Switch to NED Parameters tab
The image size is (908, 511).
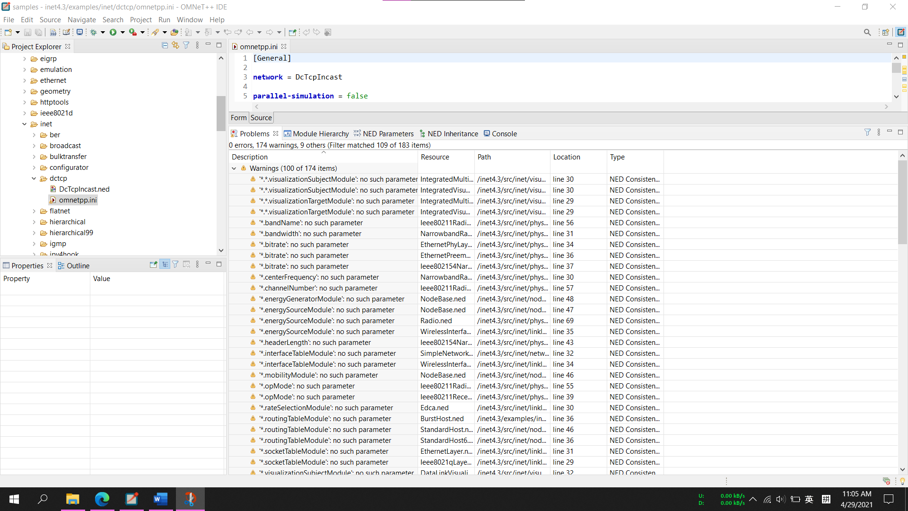384,134
